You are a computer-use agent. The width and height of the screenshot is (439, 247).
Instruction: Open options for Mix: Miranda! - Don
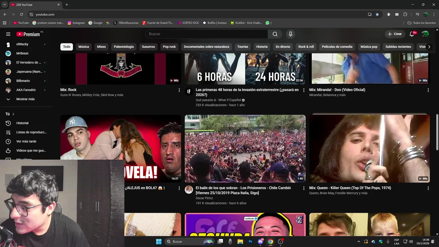click(428, 90)
